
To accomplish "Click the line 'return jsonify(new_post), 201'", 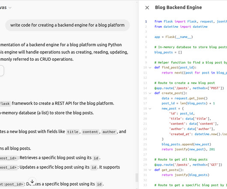I will click(188, 149).
